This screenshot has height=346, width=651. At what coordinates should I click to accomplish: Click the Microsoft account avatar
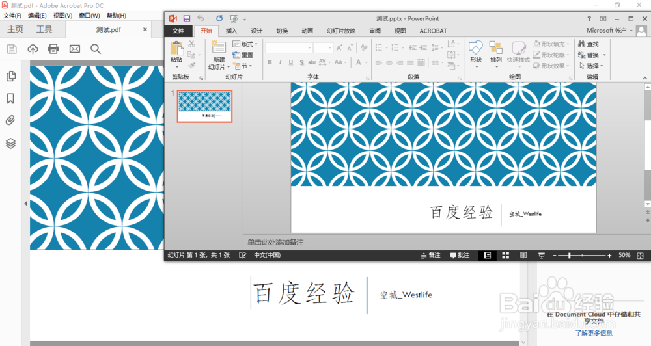point(641,31)
